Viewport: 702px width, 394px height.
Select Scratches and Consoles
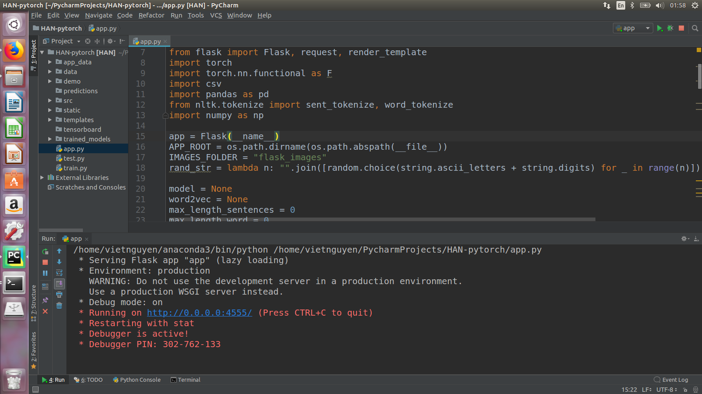[90, 187]
